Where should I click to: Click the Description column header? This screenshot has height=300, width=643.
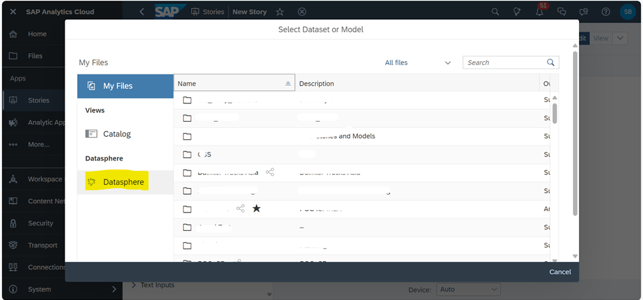pyautogui.click(x=417, y=84)
